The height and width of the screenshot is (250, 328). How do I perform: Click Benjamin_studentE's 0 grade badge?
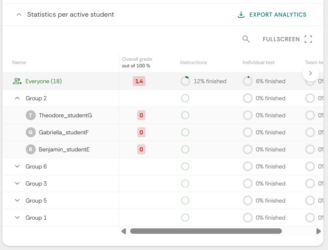coord(141,149)
